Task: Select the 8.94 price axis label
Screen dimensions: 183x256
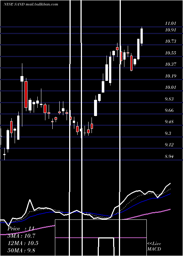Action: 169,157
